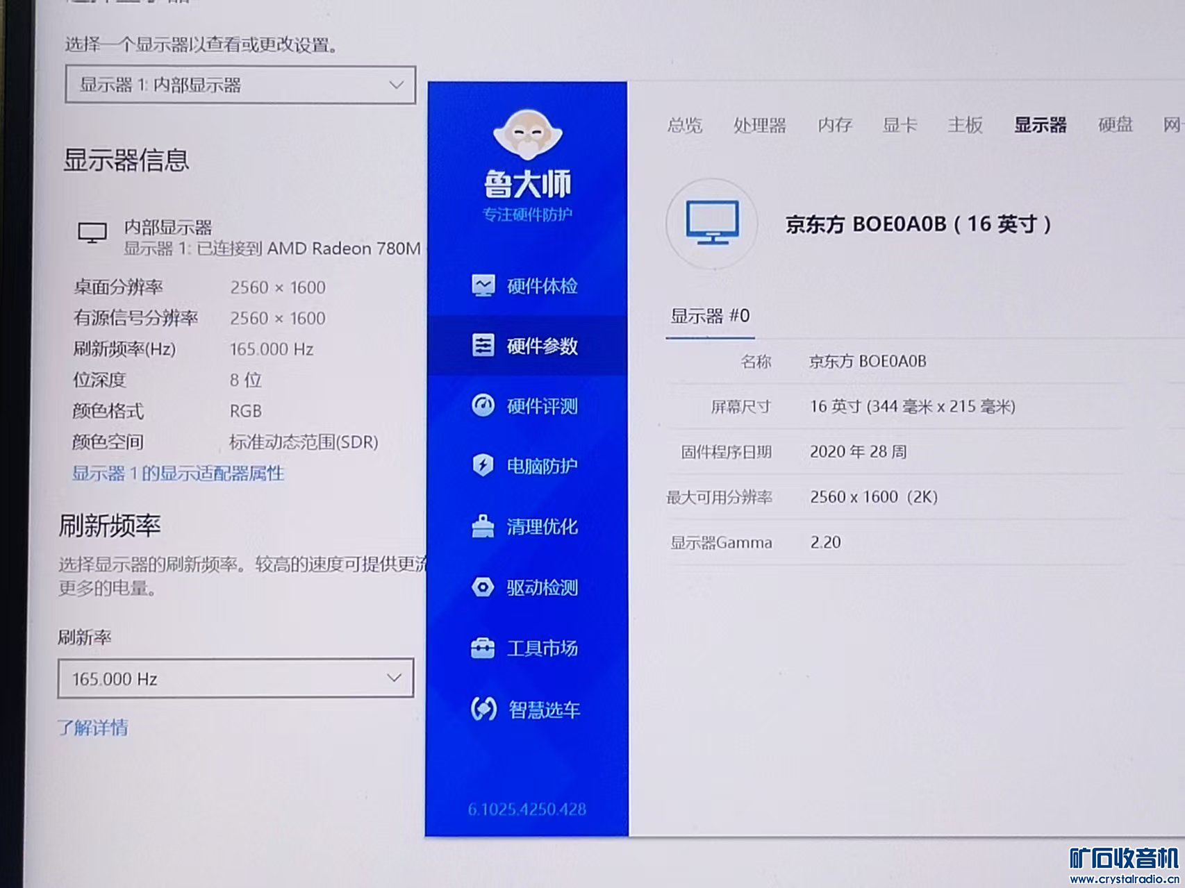1185x888 pixels.
Task: Click the 电脑防护 shield icon
Action: (x=483, y=465)
